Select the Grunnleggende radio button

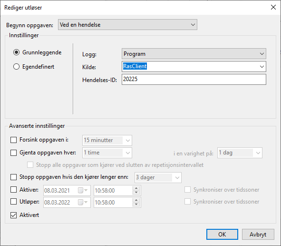[16, 52]
